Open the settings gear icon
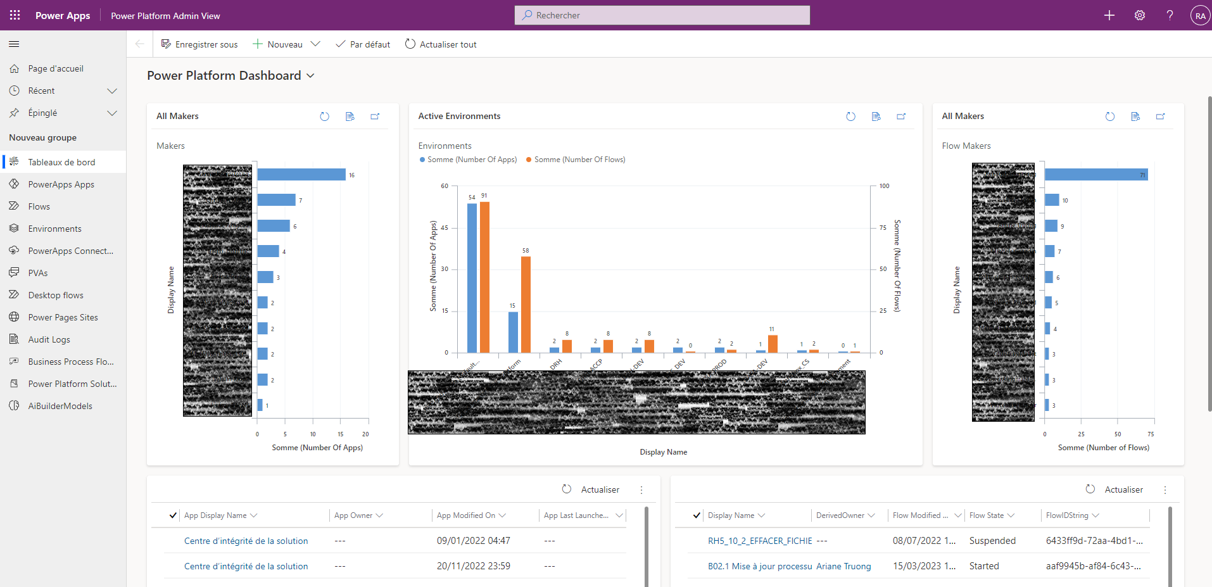The width and height of the screenshot is (1212, 587). tap(1140, 15)
